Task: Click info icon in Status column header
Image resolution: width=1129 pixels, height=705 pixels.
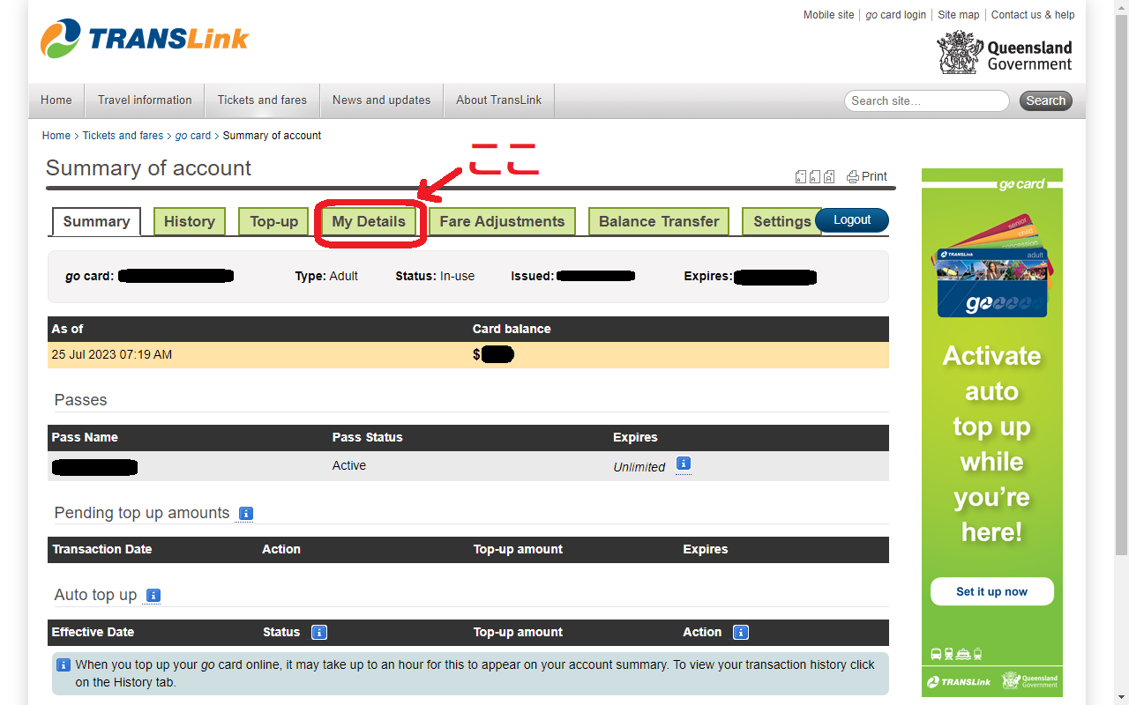Action: [x=319, y=632]
